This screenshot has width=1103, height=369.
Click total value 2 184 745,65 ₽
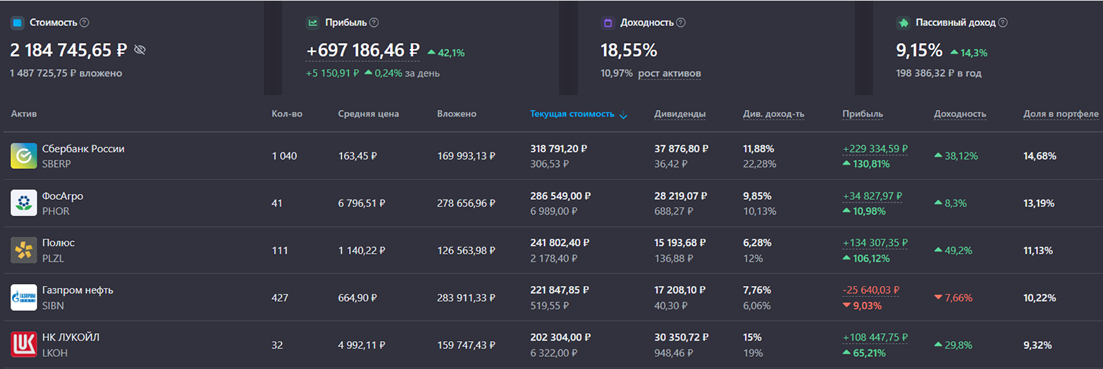point(68,50)
